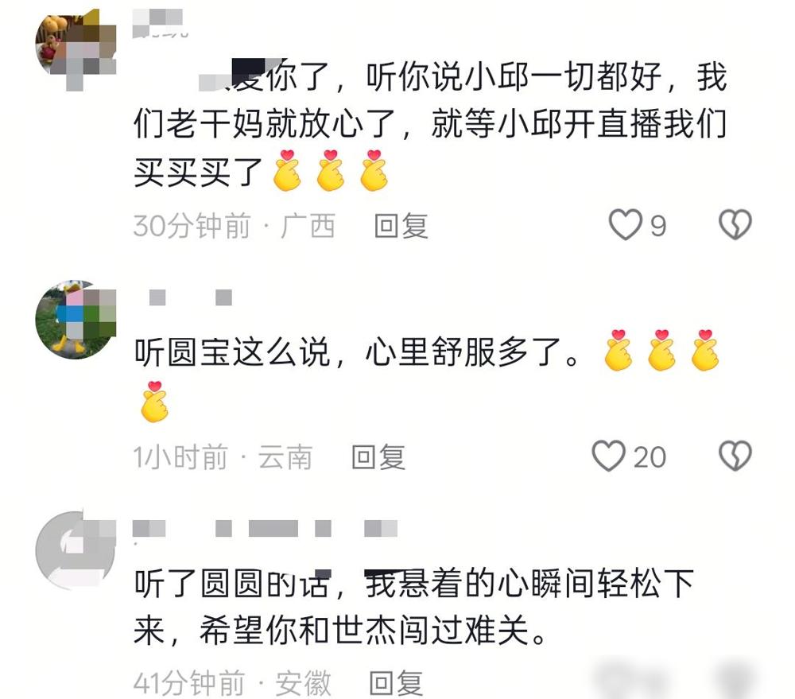Screen dimensions: 795x699
Task: Select comment text about 小邱开直播
Action: 430,122
